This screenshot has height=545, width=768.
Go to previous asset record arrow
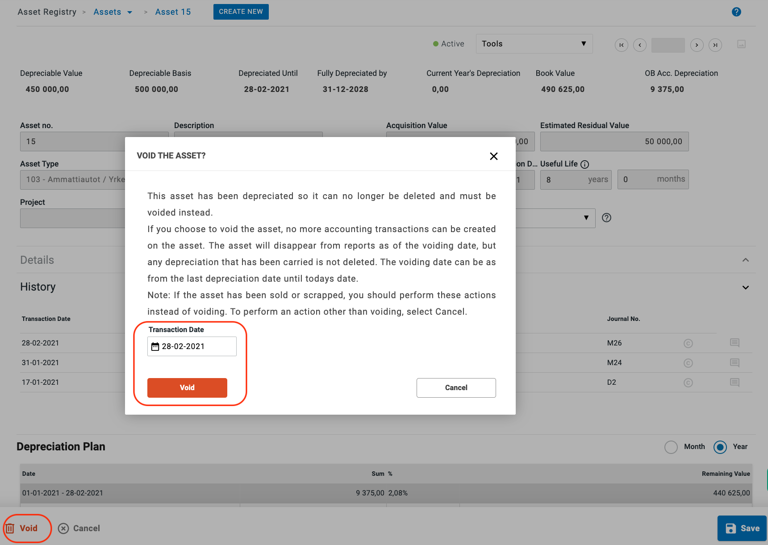639,45
